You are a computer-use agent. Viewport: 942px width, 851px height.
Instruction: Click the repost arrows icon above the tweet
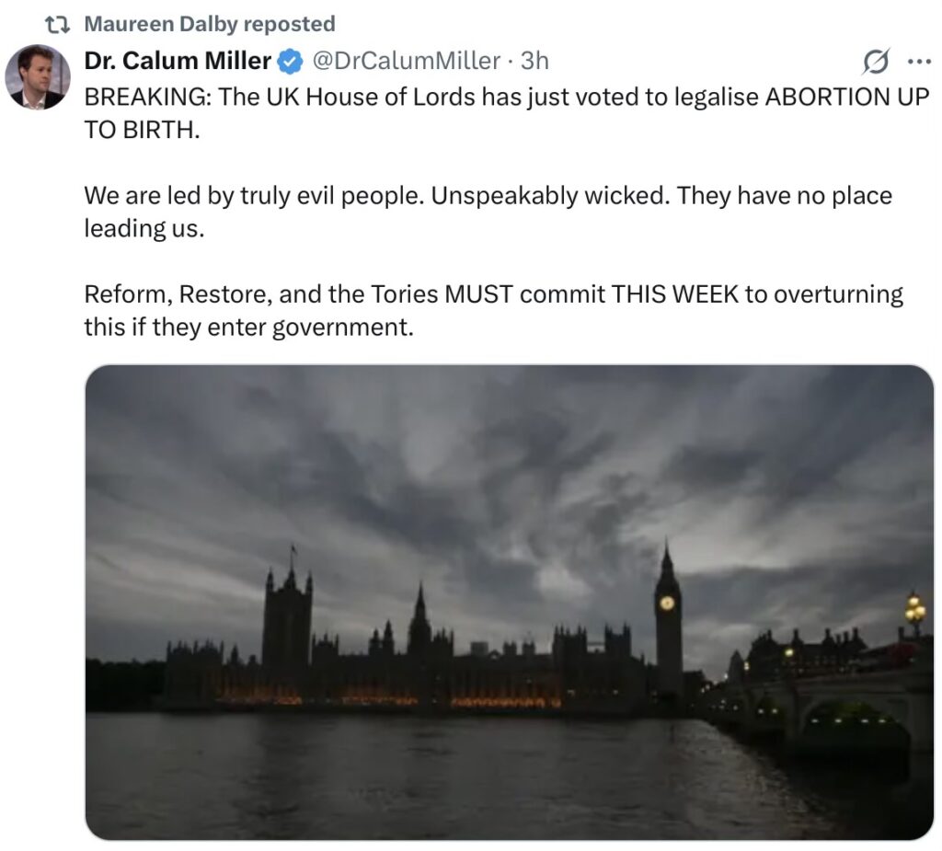point(57,24)
